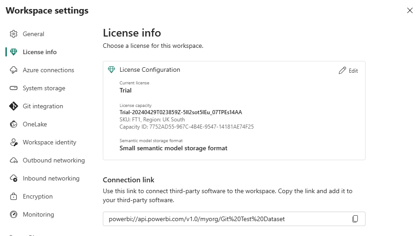Click the powerbi connection link field

point(234,219)
